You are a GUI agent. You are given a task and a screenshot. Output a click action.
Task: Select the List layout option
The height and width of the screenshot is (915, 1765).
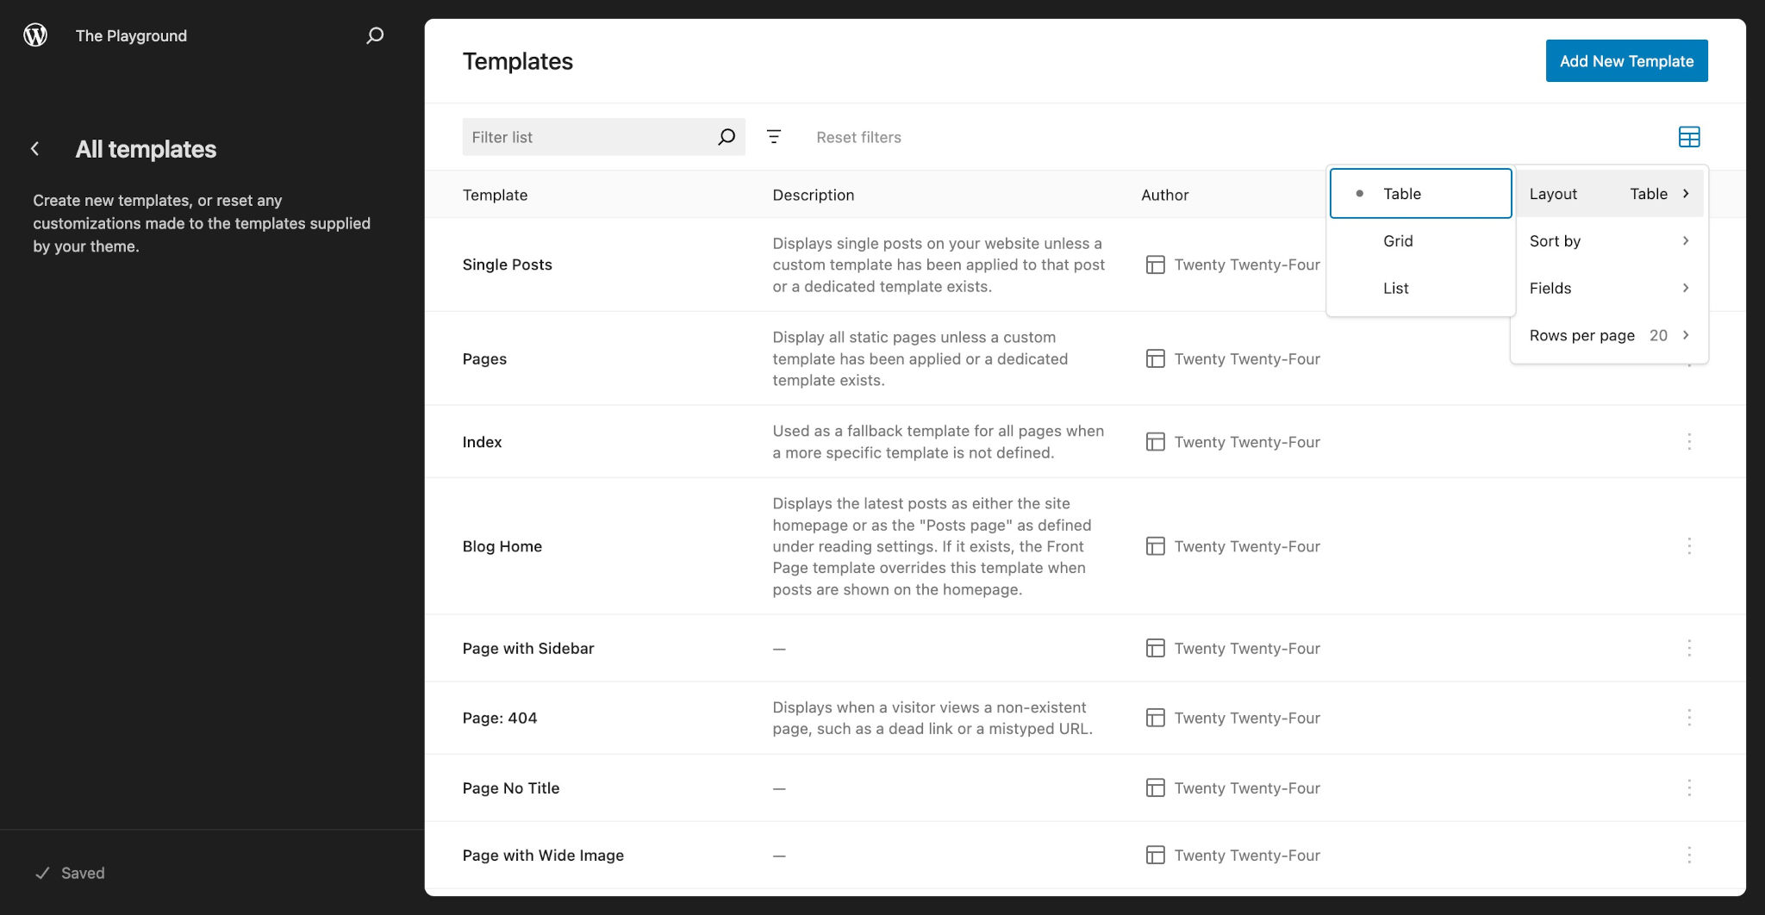click(1420, 289)
